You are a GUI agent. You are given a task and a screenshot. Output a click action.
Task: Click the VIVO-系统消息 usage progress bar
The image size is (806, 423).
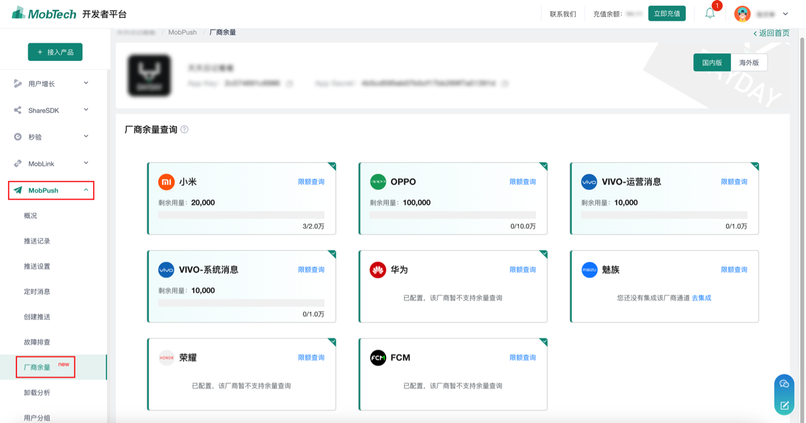pyautogui.click(x=241, y=303)
